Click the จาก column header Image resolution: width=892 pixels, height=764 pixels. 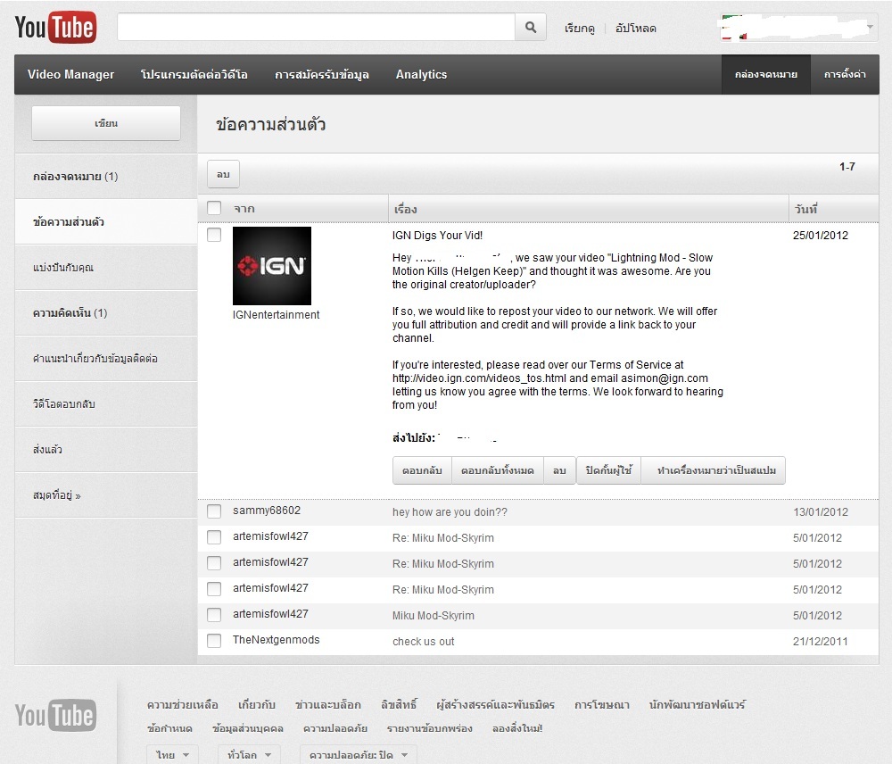(244, 209)
